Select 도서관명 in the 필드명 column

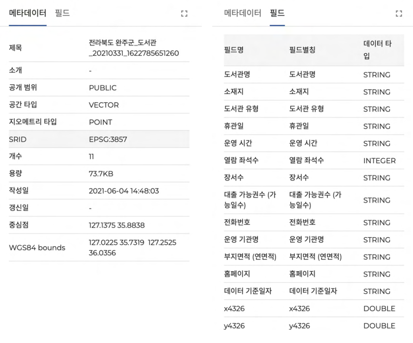237,75
